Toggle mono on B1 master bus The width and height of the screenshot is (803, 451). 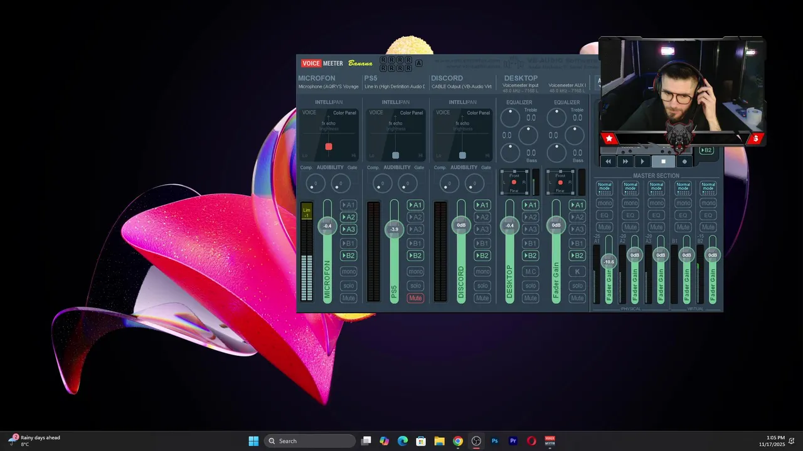(683, 203)
